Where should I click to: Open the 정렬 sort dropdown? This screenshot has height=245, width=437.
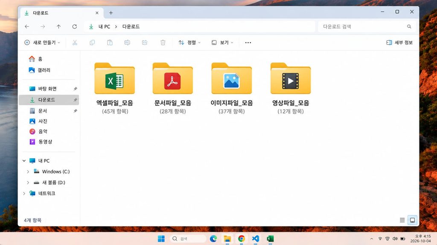tap(189, 43)
